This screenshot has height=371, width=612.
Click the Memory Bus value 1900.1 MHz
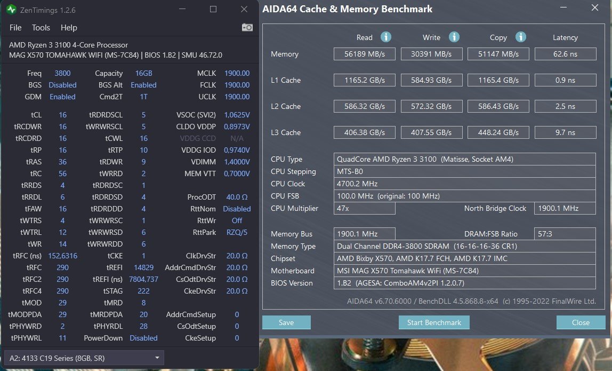point(365,234)
